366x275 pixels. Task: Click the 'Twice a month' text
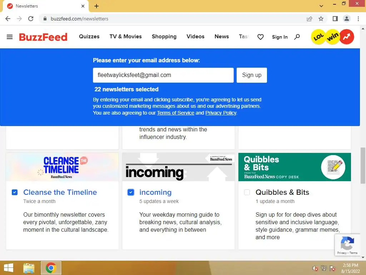pyautogui.click(x=39, y=201)
